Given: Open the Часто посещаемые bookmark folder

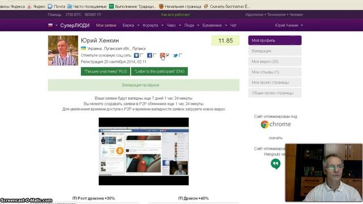Looking at the screenshot, I should pos(87,6).
